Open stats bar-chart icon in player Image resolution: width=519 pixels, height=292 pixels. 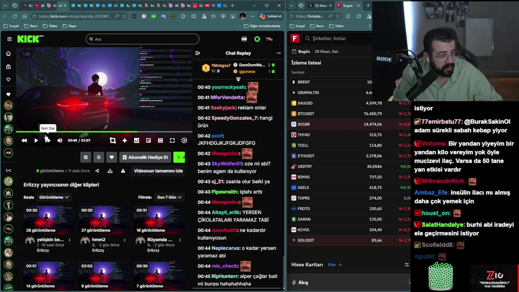[x=137, y=140]
